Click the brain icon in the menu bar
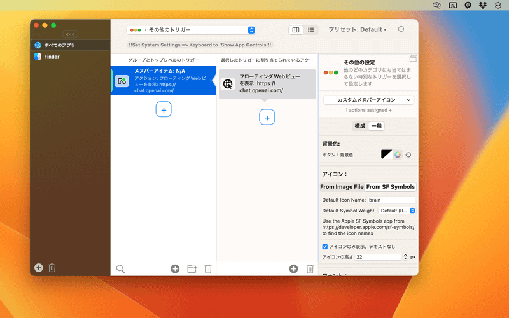This screenshot has width=509, height=318. click(x=436, y=5)
